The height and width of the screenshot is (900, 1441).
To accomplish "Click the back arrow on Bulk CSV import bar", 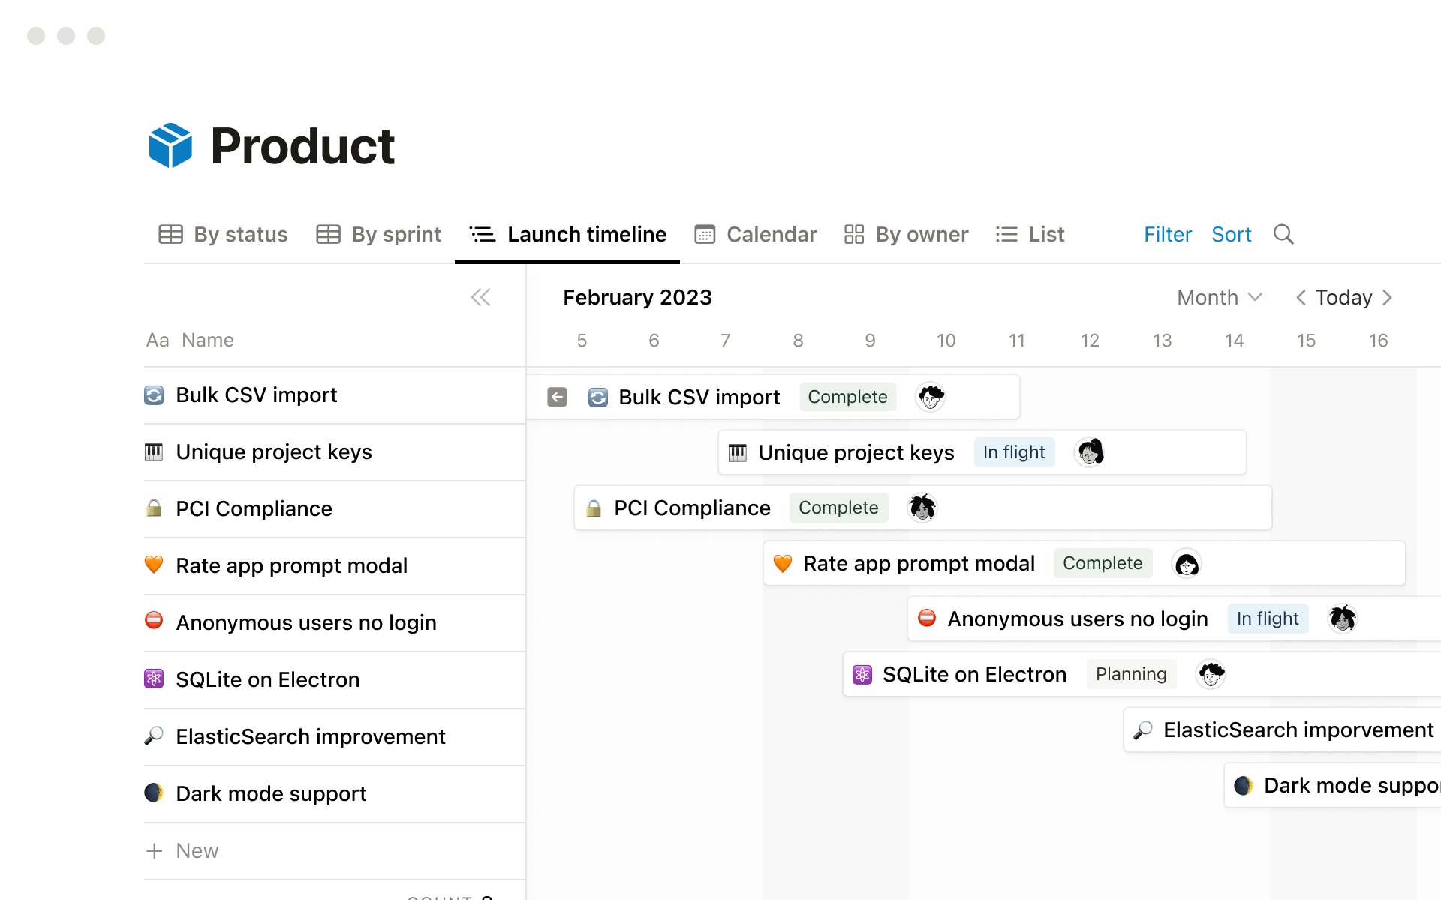I will click(557, 397).
